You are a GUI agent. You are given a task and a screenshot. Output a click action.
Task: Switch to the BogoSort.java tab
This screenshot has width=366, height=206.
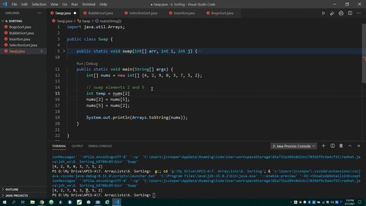coord(222,13)
